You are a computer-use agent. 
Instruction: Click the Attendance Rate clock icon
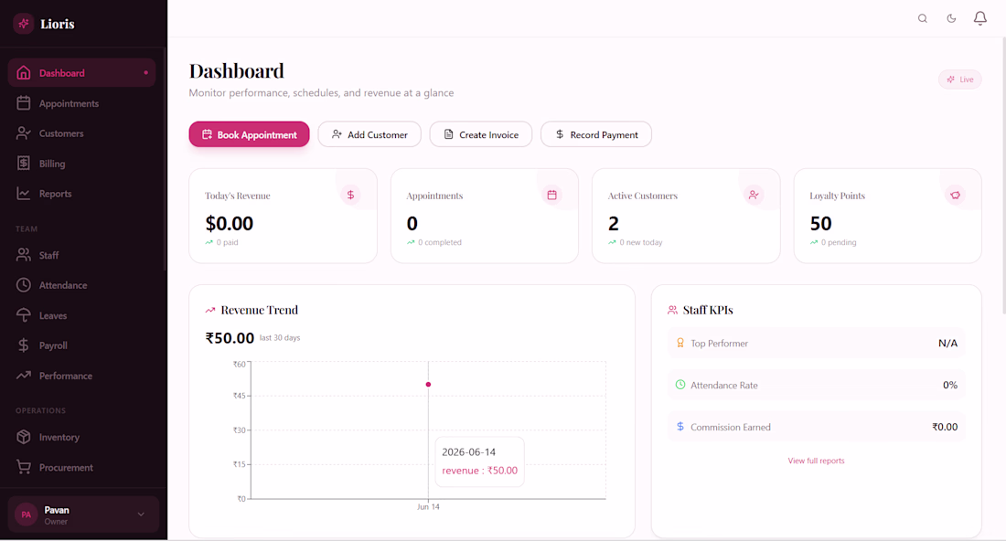pyautogui.click(x=680, y=385)
